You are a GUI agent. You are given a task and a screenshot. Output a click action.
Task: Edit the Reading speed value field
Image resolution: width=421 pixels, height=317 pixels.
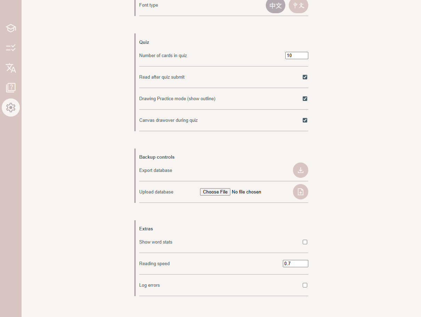[295, 263]
